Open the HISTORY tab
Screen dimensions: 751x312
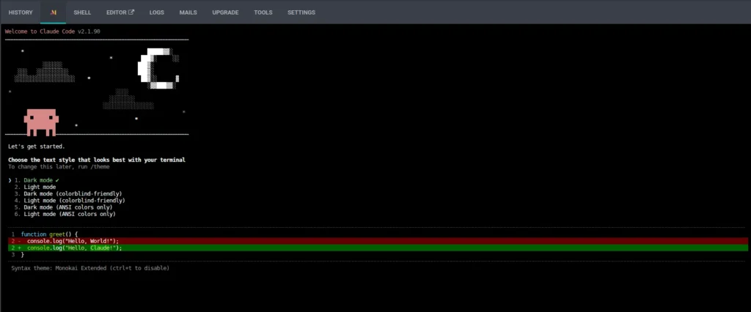point(21,12)
